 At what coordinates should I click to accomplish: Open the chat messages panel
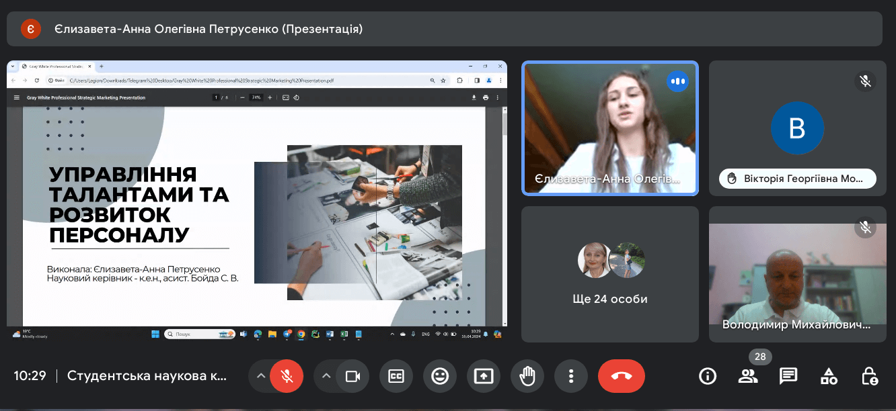point(788,376)
